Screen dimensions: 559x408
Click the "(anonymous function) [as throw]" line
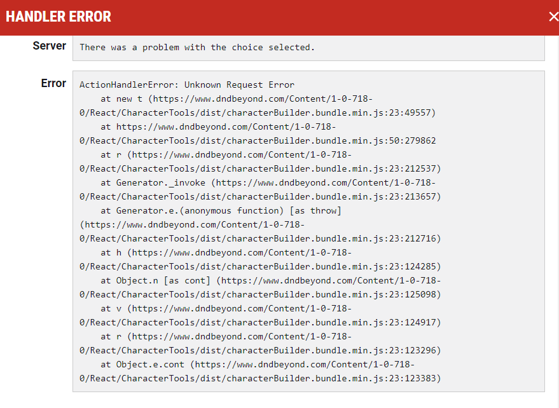pyautogui.click(x=221, y=210)
